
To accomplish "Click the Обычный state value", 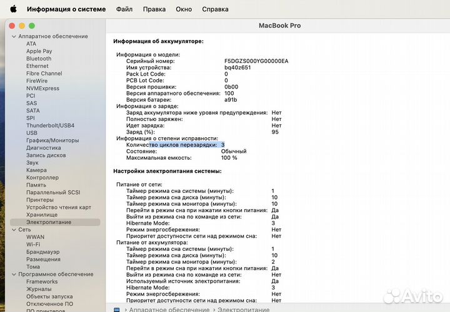I will (x=234, y=152).
